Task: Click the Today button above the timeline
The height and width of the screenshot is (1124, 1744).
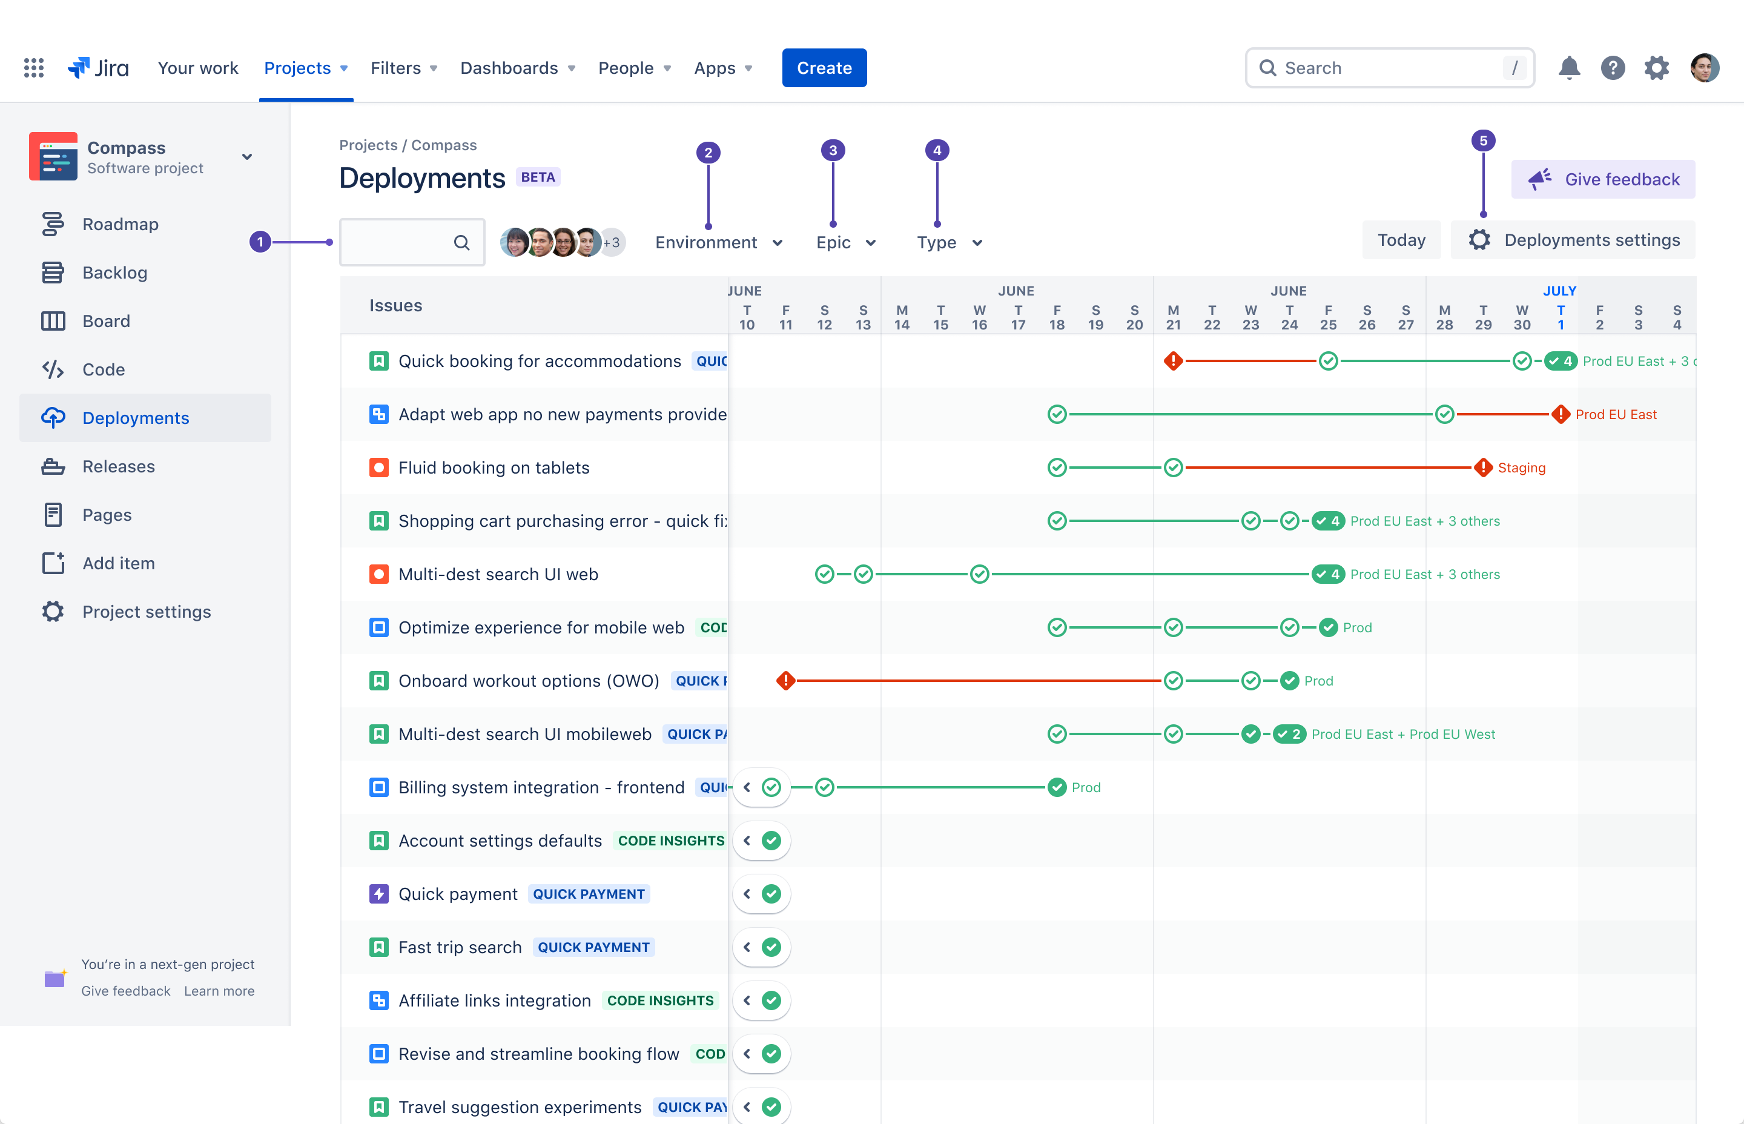Action: 1400,239
